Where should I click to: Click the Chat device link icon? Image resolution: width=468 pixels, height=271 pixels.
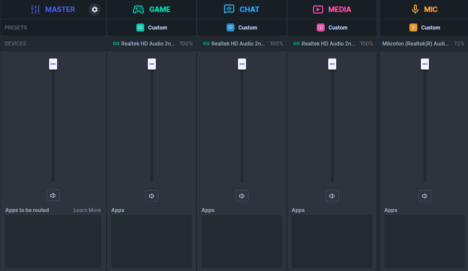click(x=206, y=43)
